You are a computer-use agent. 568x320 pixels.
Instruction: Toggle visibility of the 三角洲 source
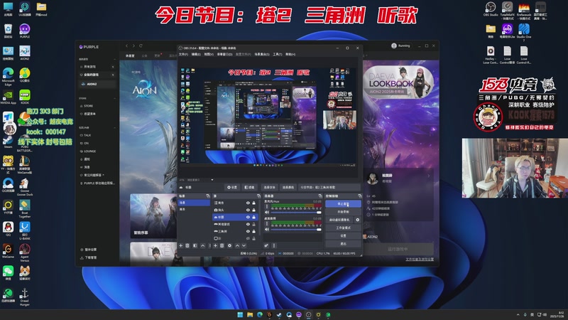(248, 231)
